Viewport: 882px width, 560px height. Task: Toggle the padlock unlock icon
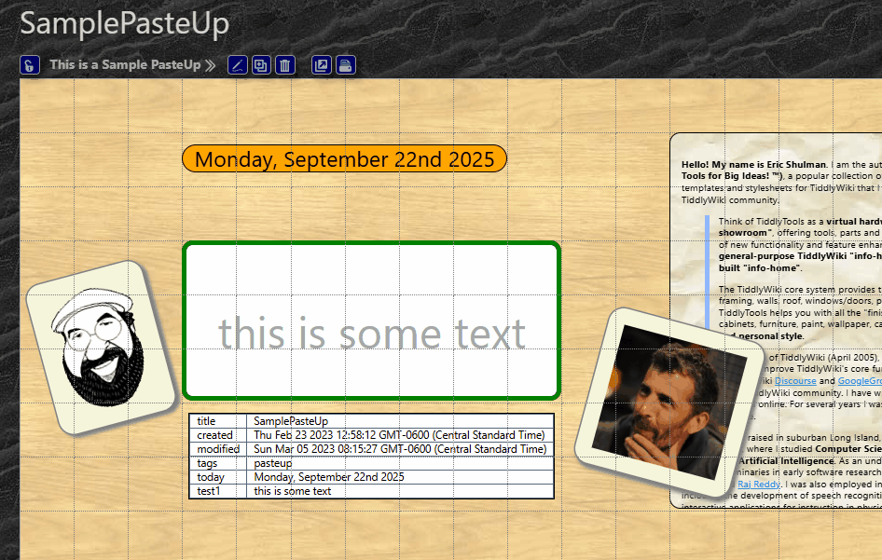click(30, 65)
